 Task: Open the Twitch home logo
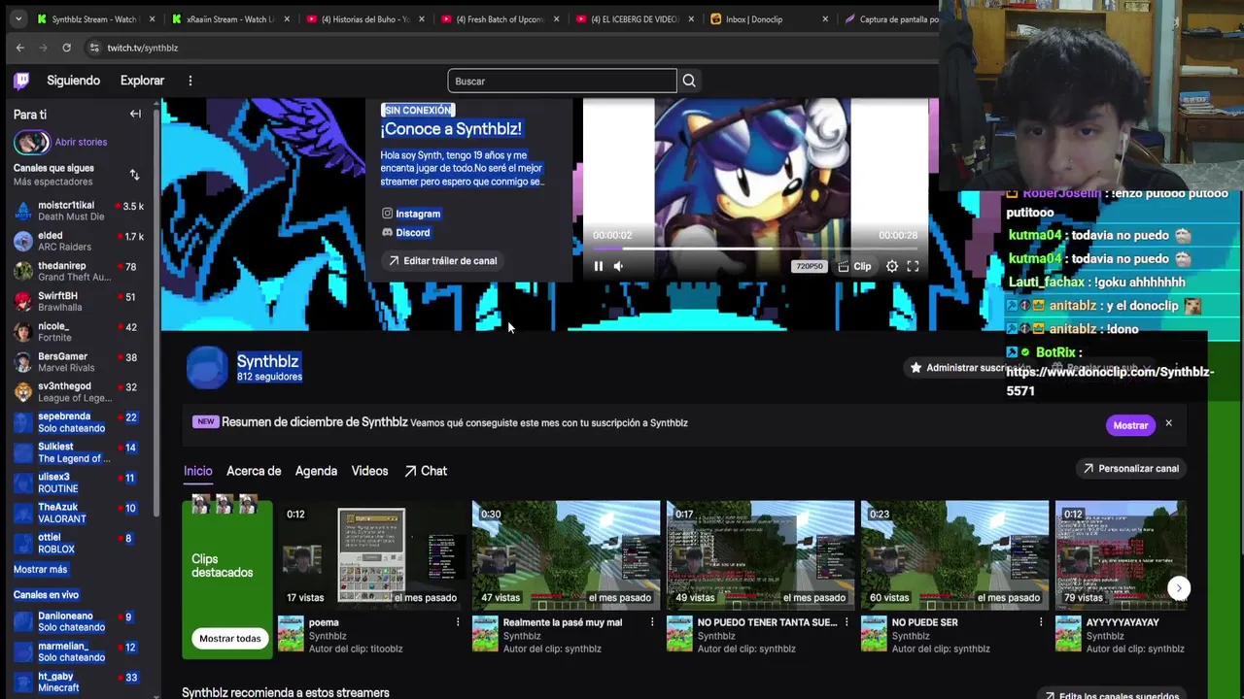21,81
